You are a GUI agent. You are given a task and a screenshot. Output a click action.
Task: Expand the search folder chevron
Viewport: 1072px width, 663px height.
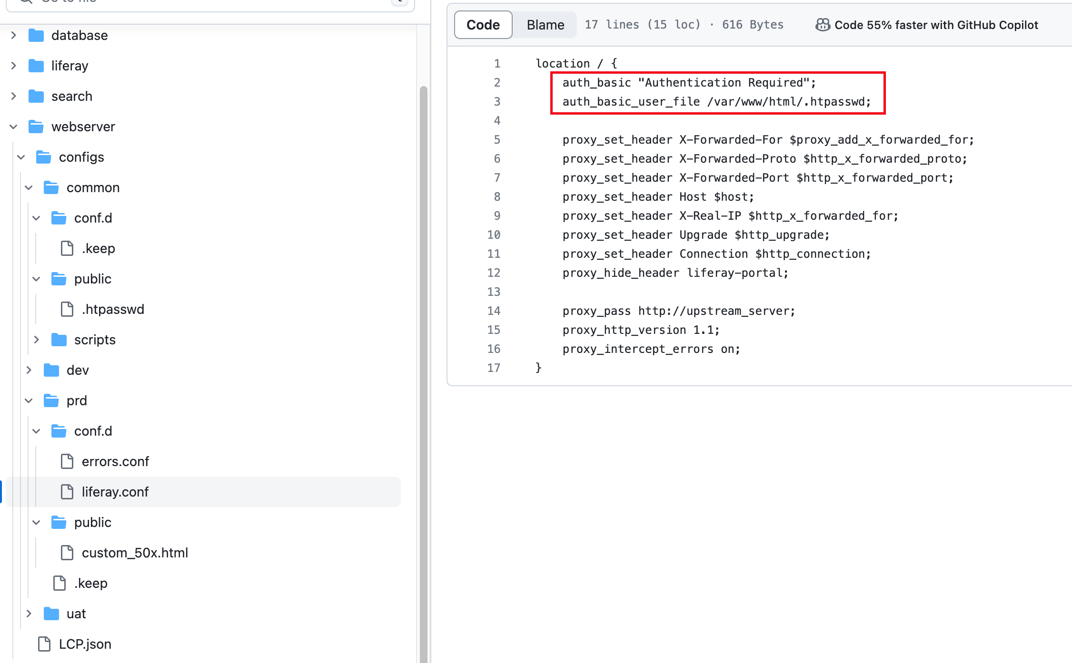[14, 97]
